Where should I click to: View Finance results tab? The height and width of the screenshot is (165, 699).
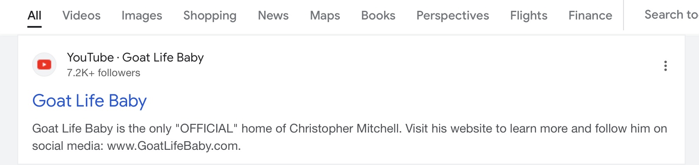click(591, 16)
